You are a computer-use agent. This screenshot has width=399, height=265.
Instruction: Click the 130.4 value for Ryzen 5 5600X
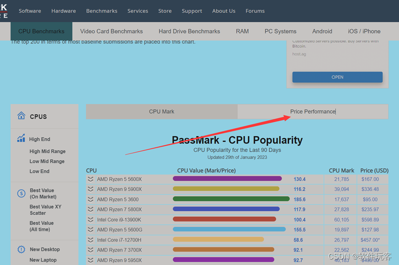coord(299,179)
